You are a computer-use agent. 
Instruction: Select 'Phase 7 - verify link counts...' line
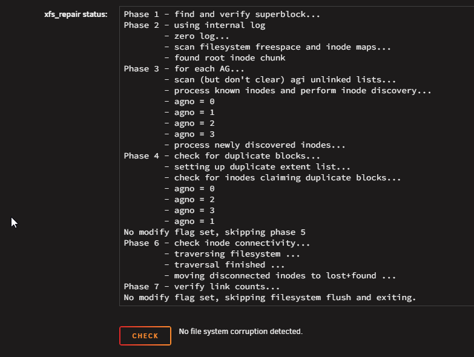tap(202, 286)
